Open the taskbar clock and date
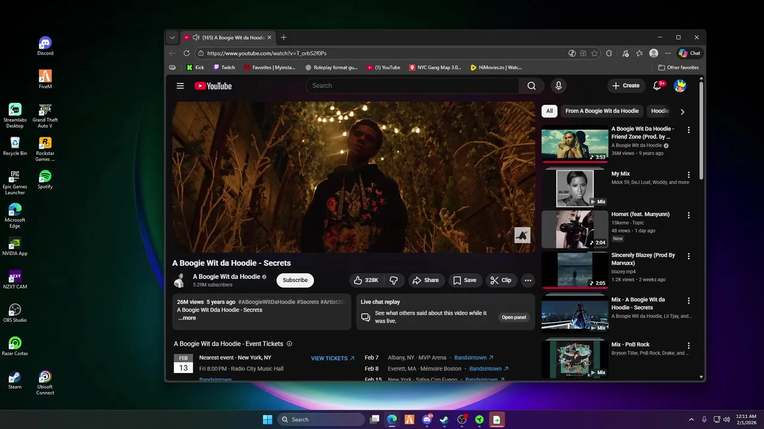The image size is (764, 429). 746,419
